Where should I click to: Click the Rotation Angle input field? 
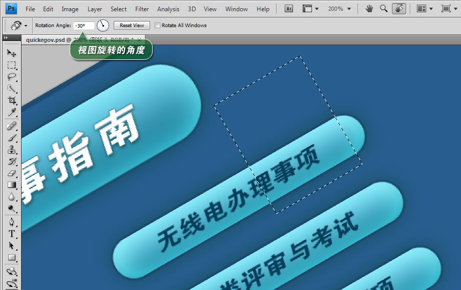click(84, 26)
